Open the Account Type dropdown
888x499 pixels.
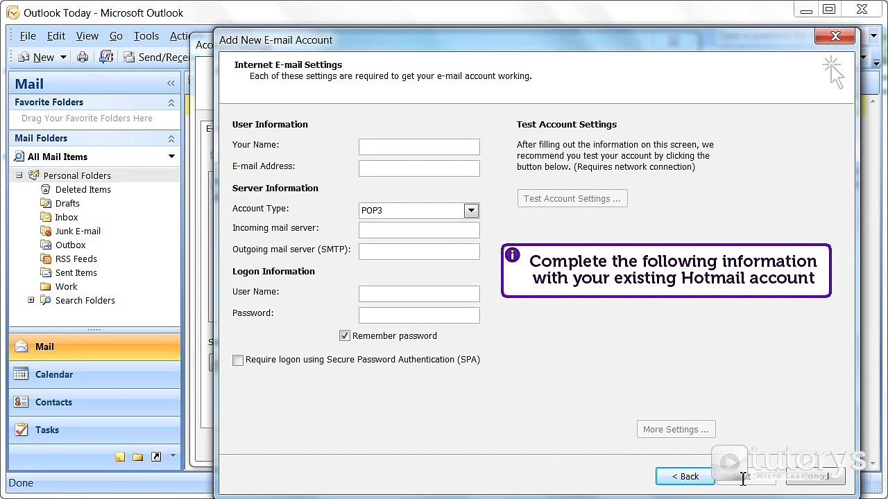click(x=471, y=211)
